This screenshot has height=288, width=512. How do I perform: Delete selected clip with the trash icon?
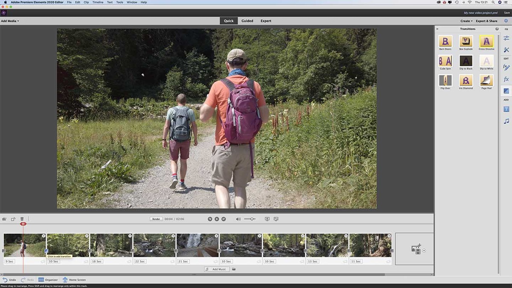coord(22,219)
